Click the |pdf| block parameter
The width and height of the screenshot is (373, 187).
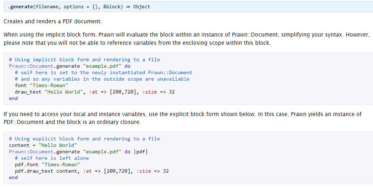140,152
